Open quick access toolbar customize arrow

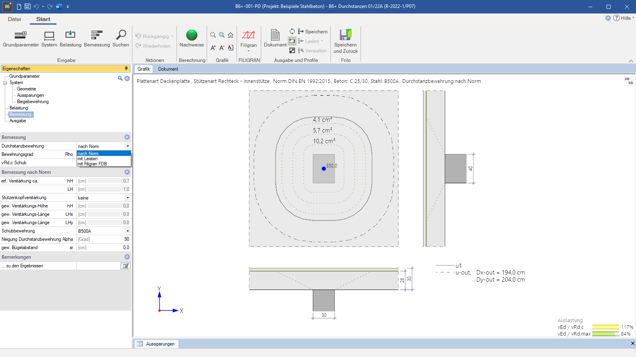pos(68,7)
